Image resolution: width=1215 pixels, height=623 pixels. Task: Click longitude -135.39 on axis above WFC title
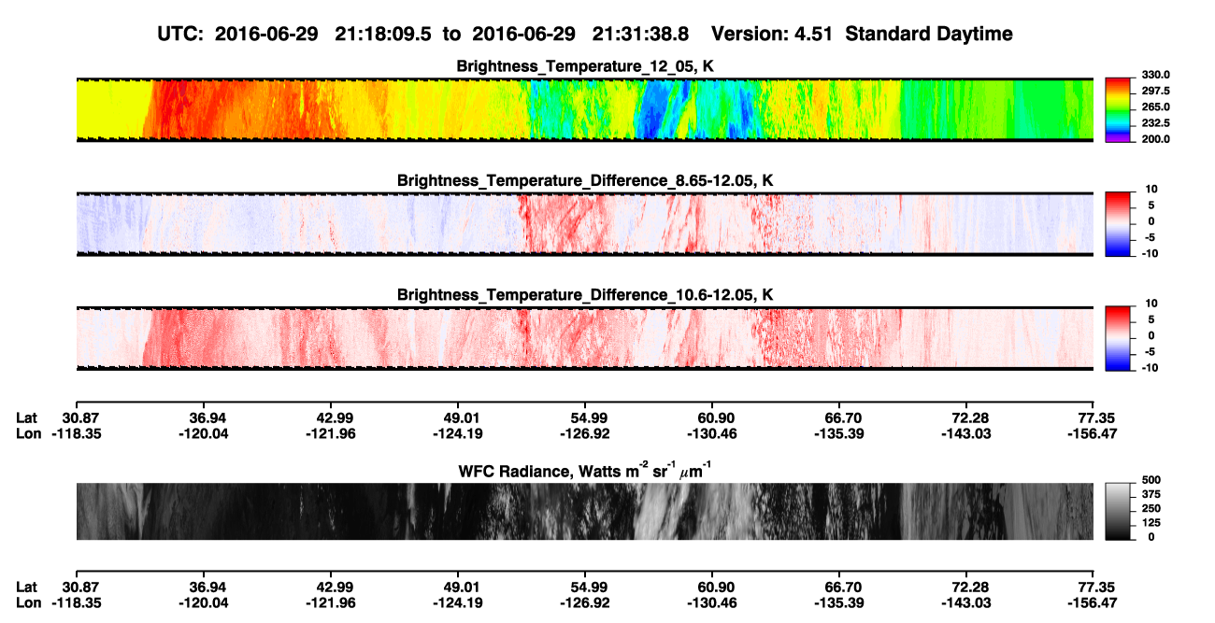(x=840, y=433)
